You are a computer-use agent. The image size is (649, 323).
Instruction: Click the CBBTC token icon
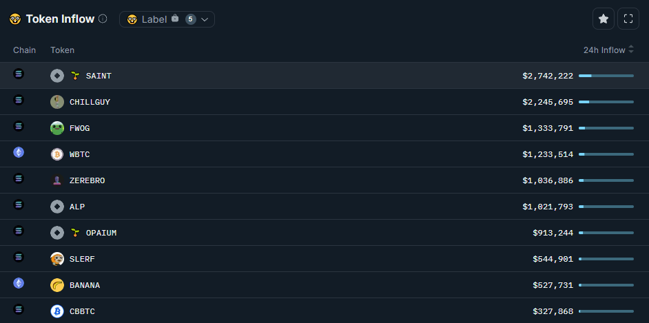tap(57, 311)
